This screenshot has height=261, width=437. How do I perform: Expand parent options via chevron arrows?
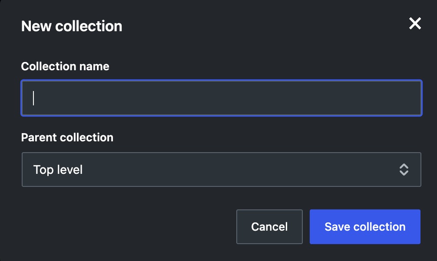404,170
